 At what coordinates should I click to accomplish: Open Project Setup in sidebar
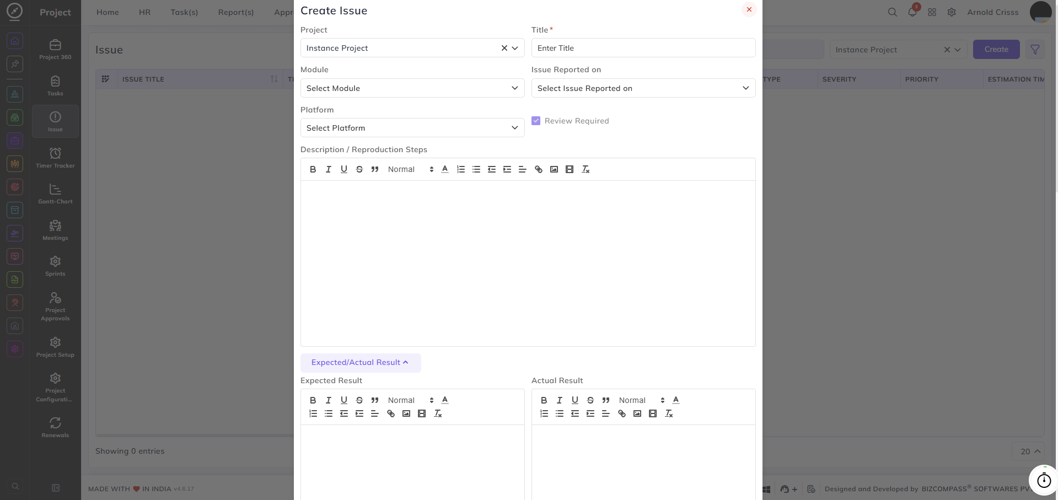55,347
